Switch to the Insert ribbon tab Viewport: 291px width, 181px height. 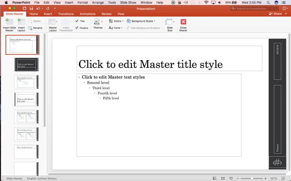click(48, 14)
